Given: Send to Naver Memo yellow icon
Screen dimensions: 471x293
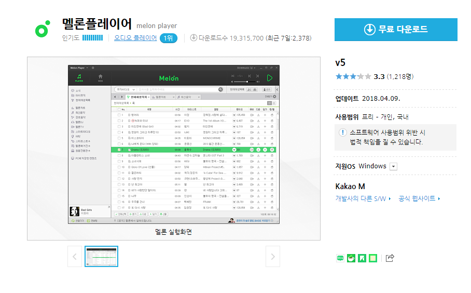Looking at the screenshot, I should 373,258.
